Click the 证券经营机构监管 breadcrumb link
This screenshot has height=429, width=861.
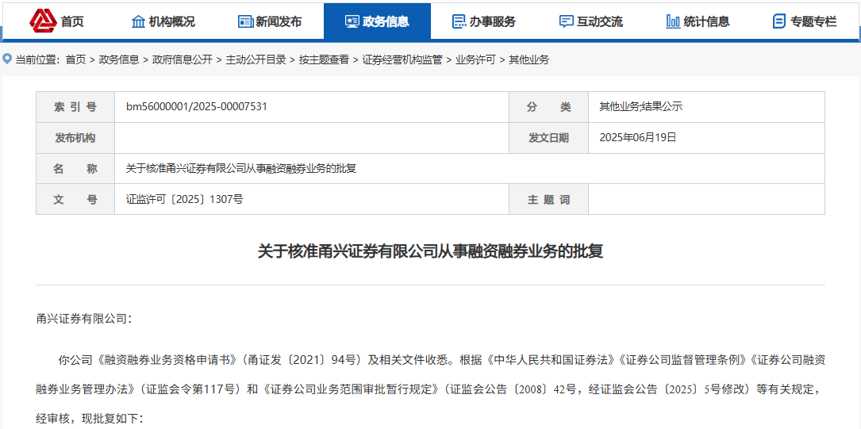click(x=402, y=60)
